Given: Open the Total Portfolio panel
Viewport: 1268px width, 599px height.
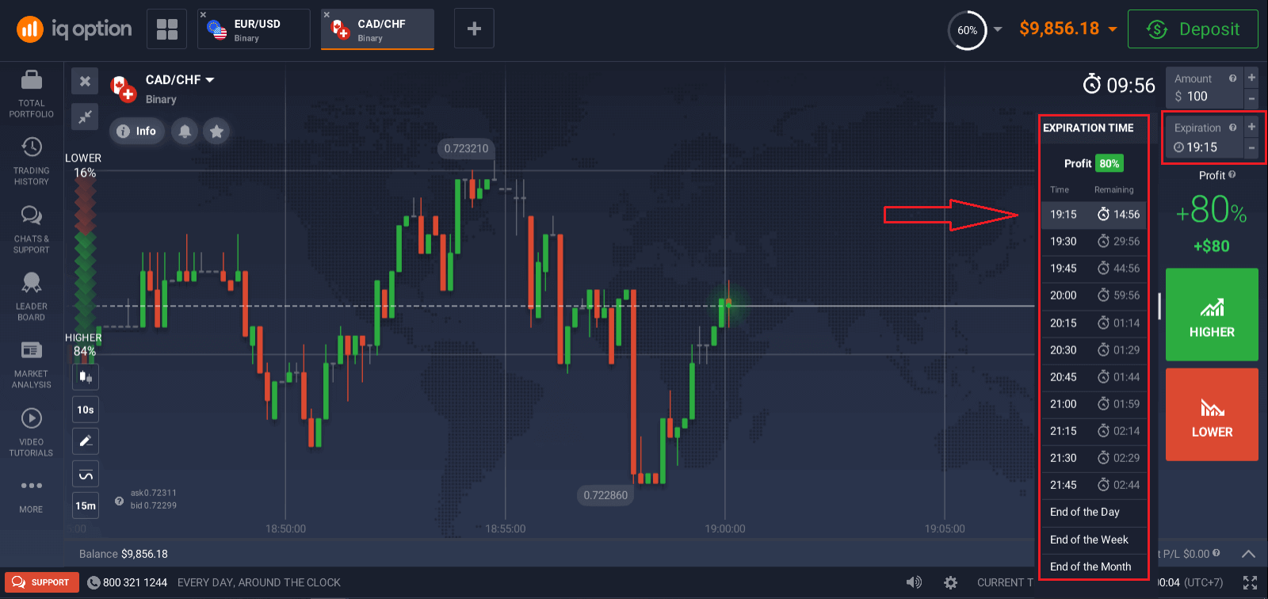Looking at the screenshot, I should (x=32, y=93).
